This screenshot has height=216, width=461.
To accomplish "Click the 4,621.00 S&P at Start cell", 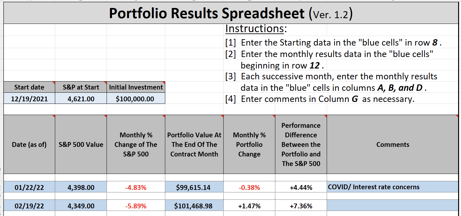I will tap(81, 99).
